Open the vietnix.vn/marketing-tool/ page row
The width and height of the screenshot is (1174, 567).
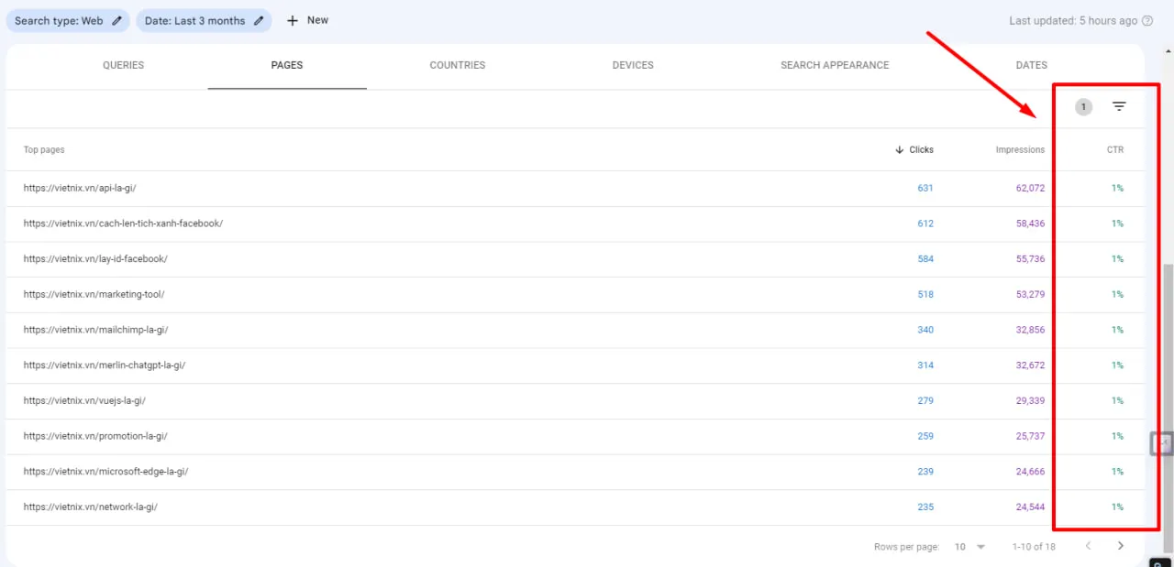pyautogui.click(x=94, y=294)
